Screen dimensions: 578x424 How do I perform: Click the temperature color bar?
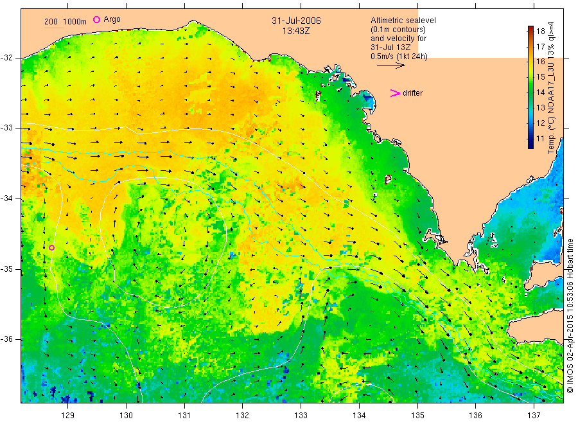(530, 87)
